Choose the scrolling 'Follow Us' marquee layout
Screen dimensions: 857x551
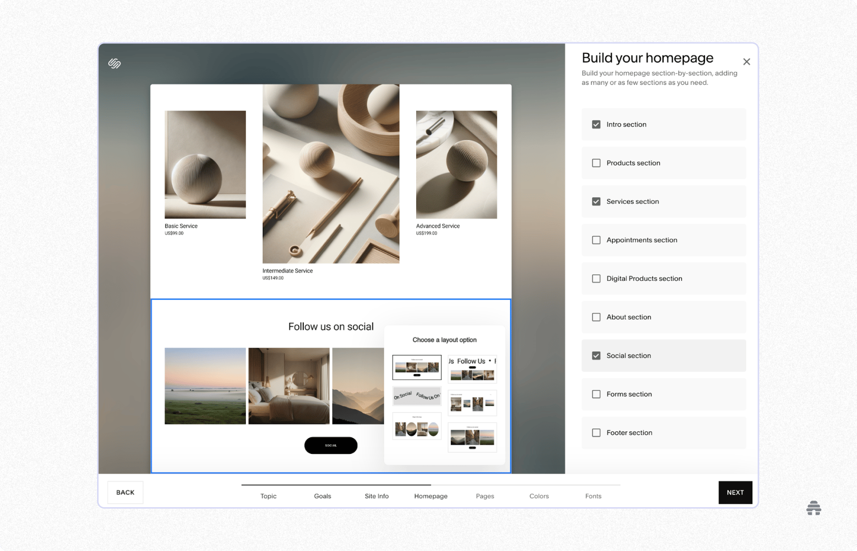click(x=472, y=369)
